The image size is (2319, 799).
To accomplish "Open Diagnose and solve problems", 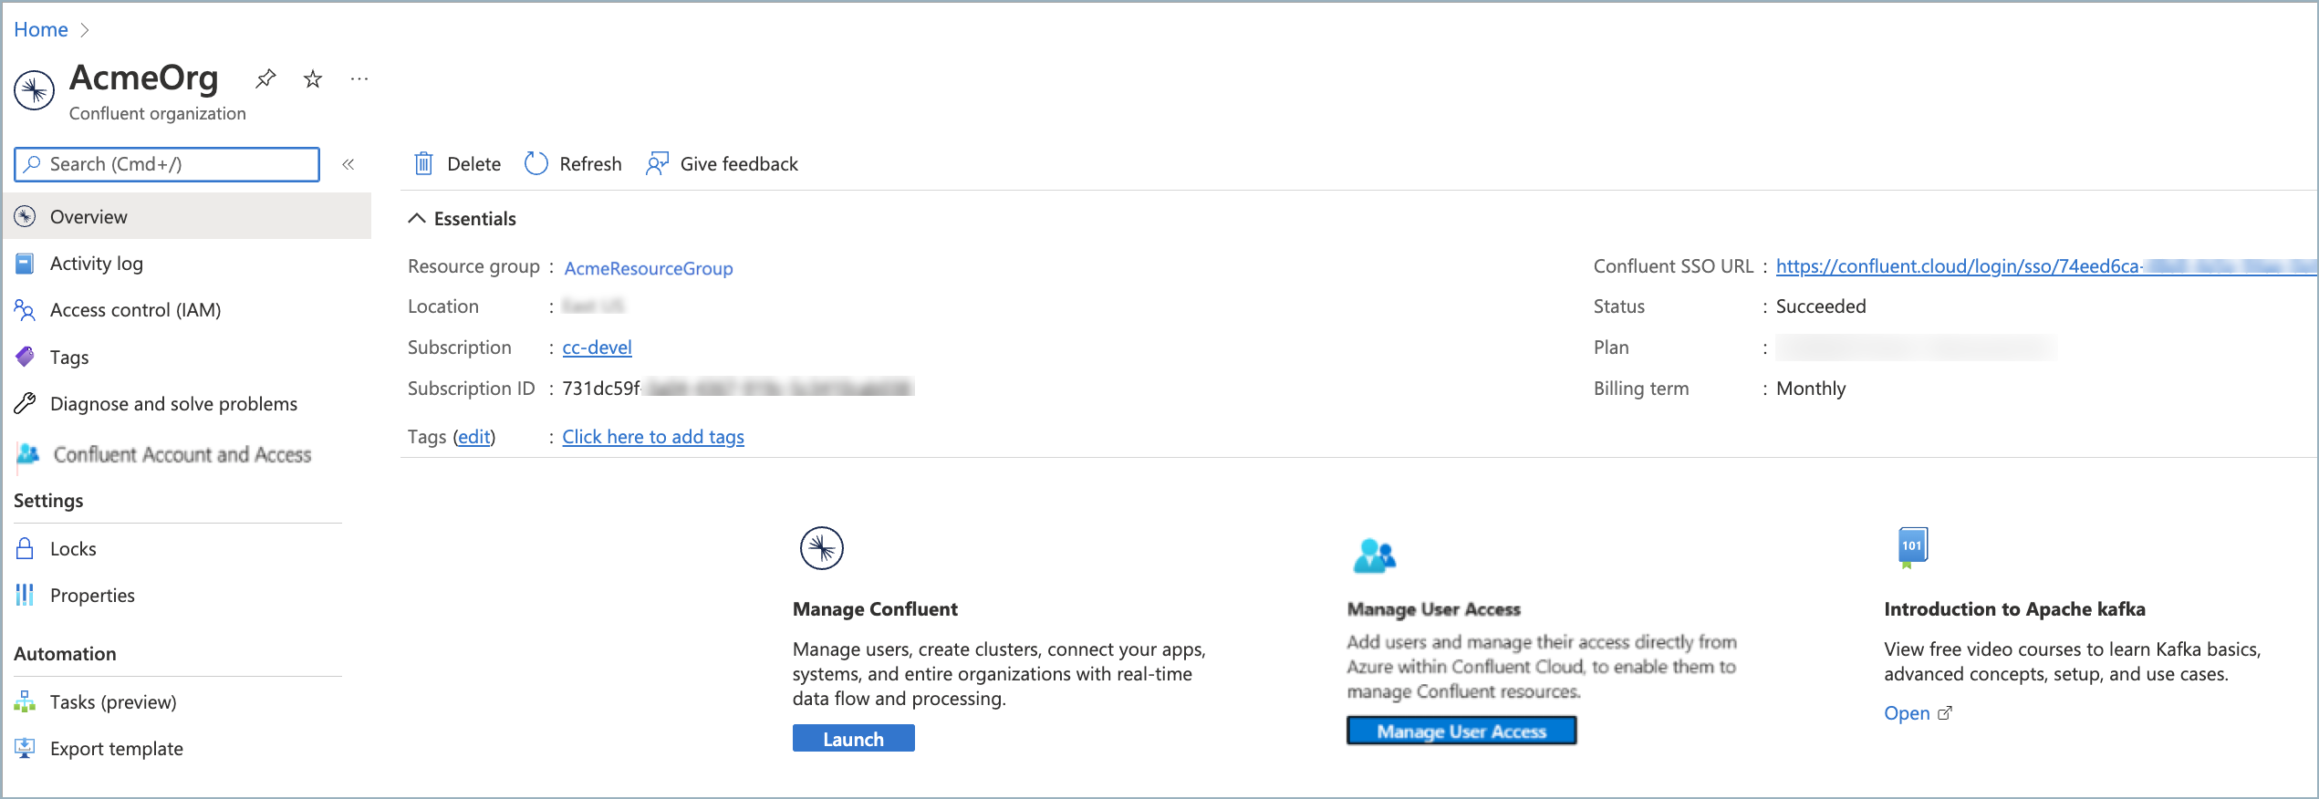I will click(x=173, y=404).
